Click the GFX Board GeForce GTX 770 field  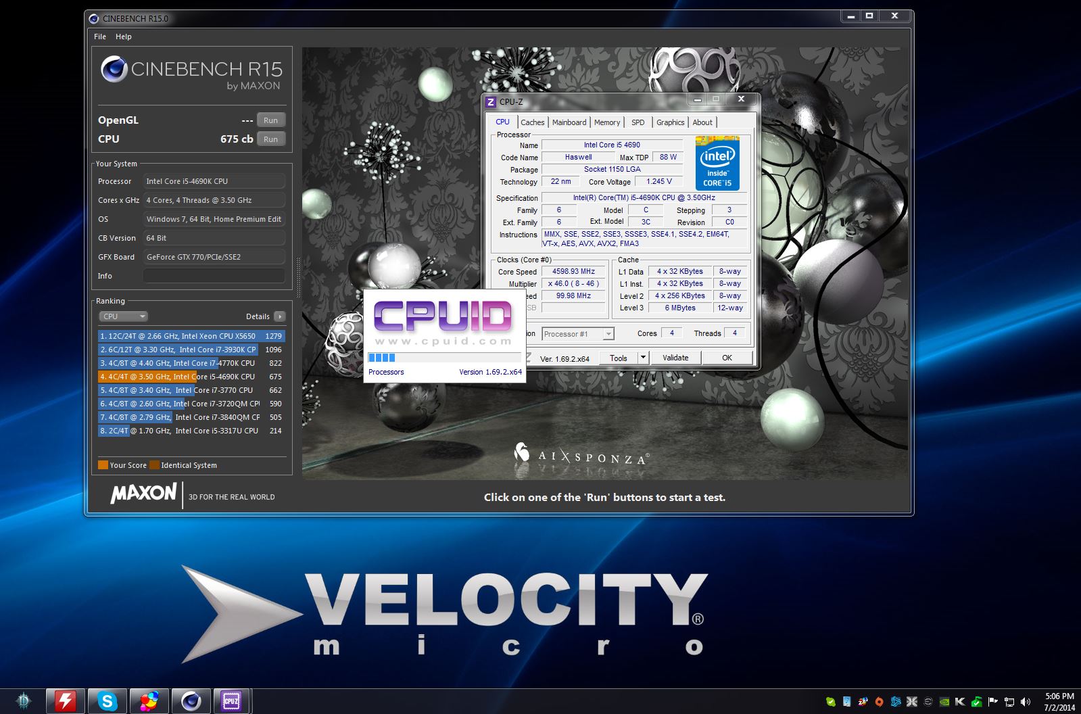click(x=214, y=257)
